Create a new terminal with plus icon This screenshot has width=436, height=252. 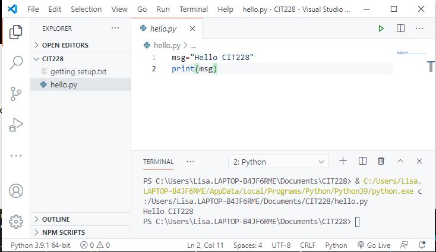click(x=343, y=161)
